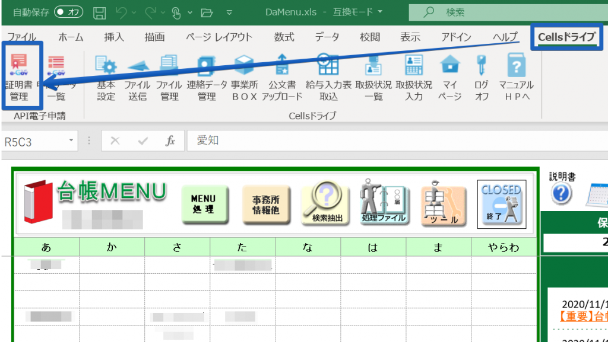
Task: Expand the Name Box R5C3 dropdown
Action: pos(71,140)
